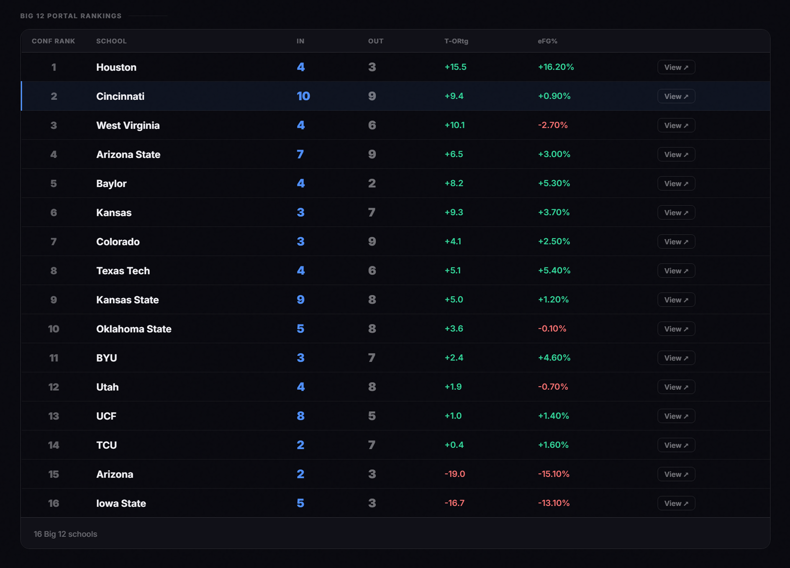
Task: Click View for West Virginia
Action: click(x=676, y=125)
